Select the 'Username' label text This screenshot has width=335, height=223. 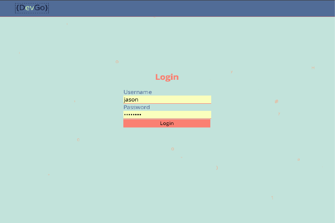pos(138,92)
